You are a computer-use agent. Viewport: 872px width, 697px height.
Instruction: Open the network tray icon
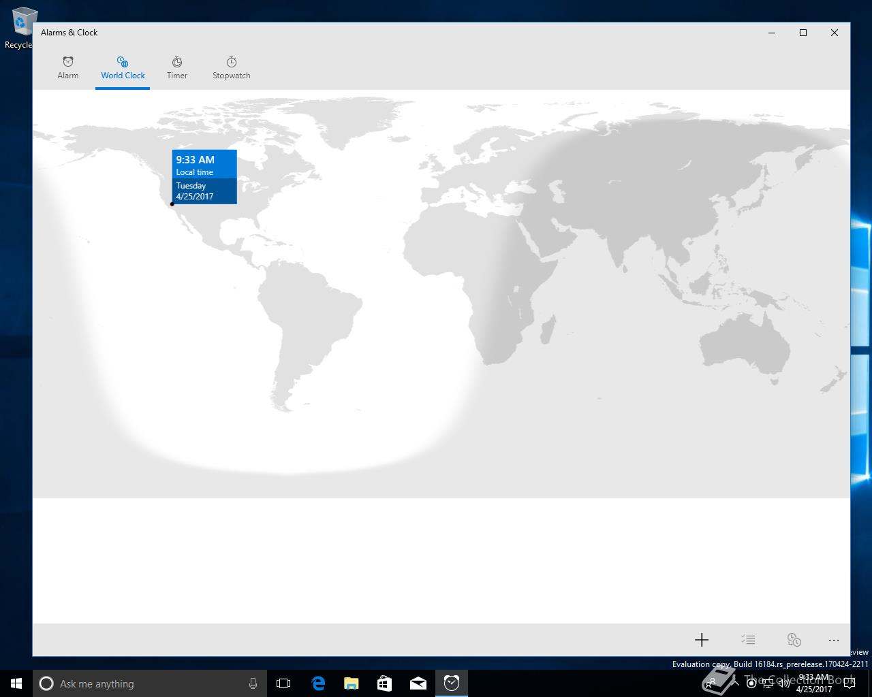(x=768, y=683)
